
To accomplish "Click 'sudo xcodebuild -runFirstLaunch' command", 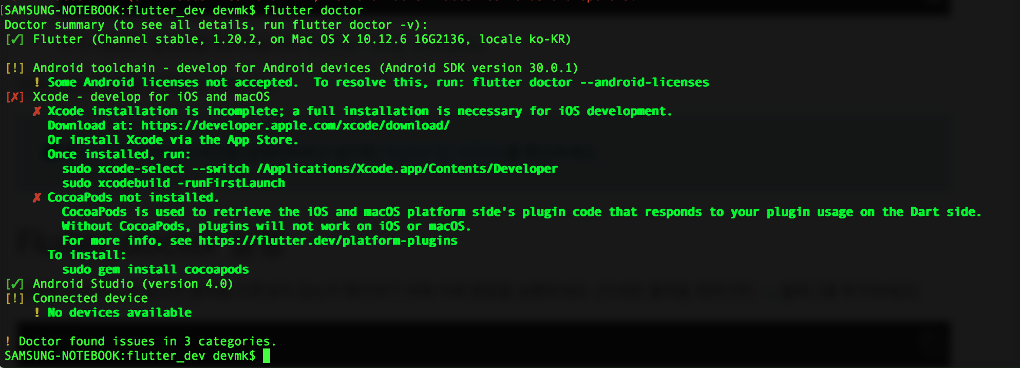I will (174, 183).
